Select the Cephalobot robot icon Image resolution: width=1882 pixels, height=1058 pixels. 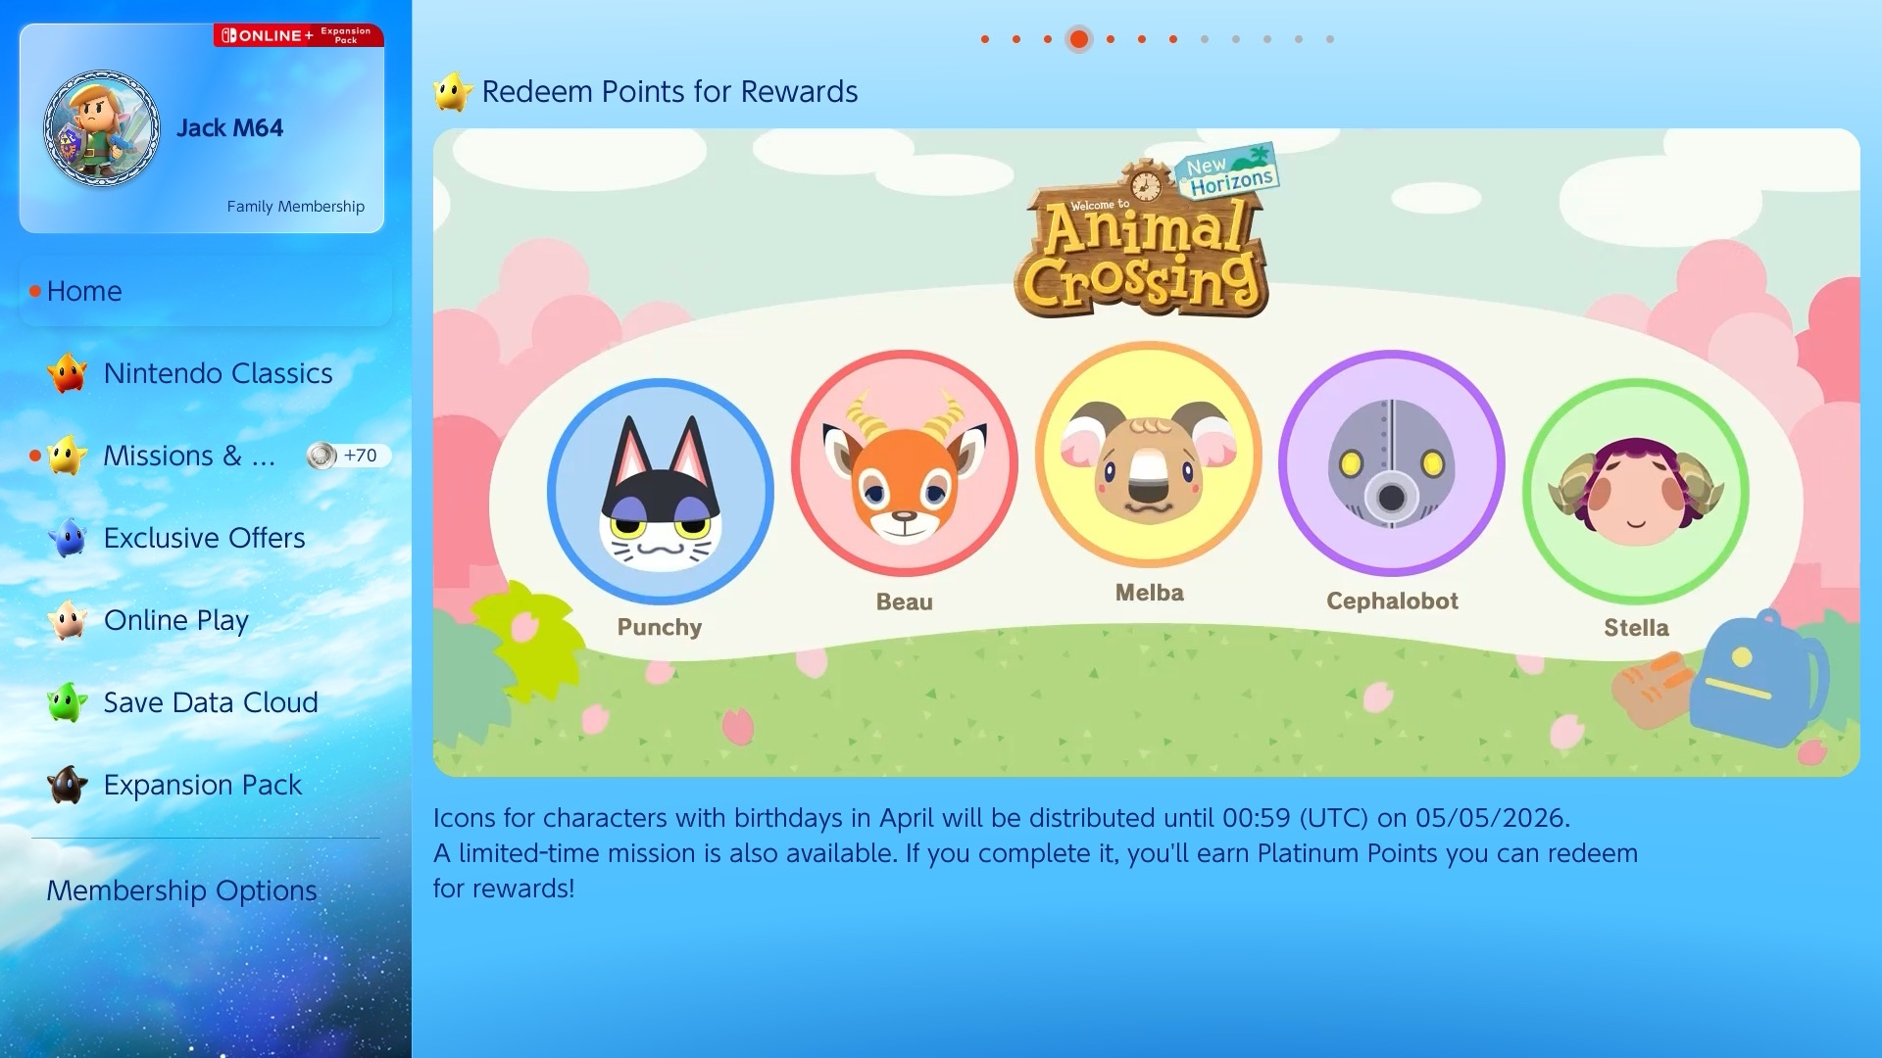coord(1392,463)
